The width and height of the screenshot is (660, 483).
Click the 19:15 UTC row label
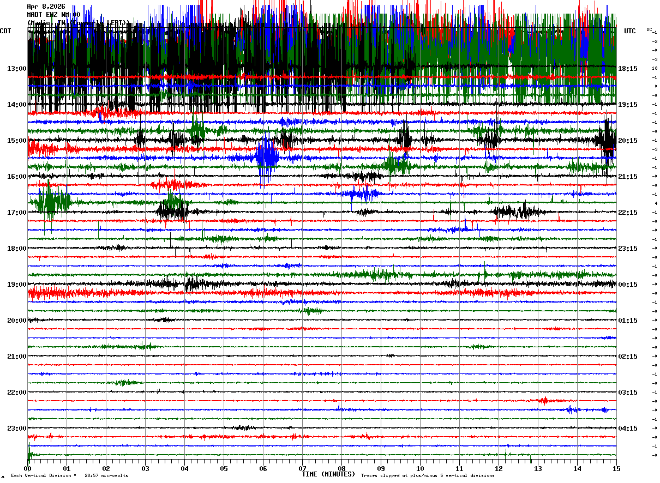coord(628,105)
